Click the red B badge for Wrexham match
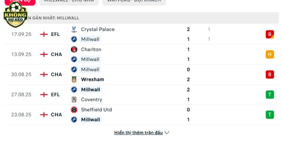Screen dimensions: 282x141 pyautogui.click(x=270, y=74)
